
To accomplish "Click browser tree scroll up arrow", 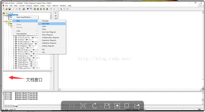I will (51, 13).
